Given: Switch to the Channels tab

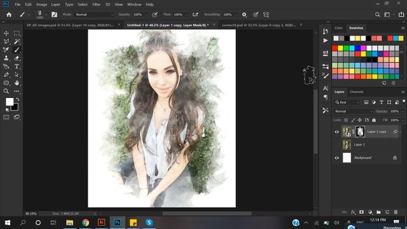Looking at the screenshot, I should (356, 92).
